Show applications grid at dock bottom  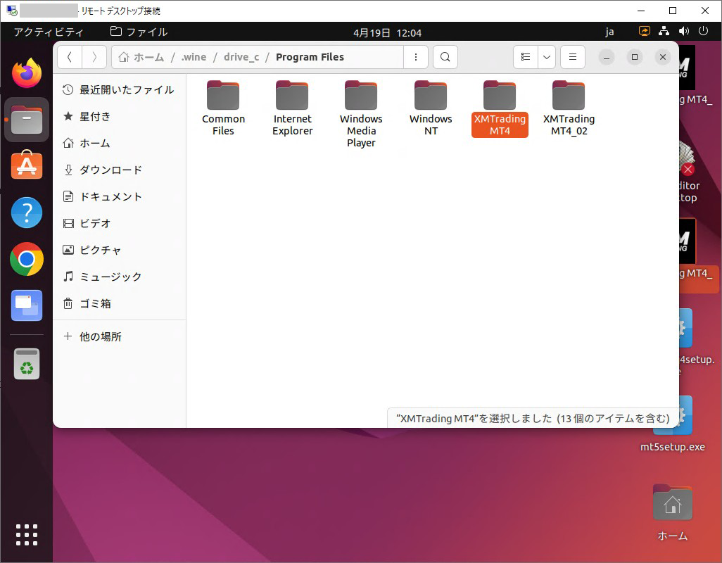27,535
